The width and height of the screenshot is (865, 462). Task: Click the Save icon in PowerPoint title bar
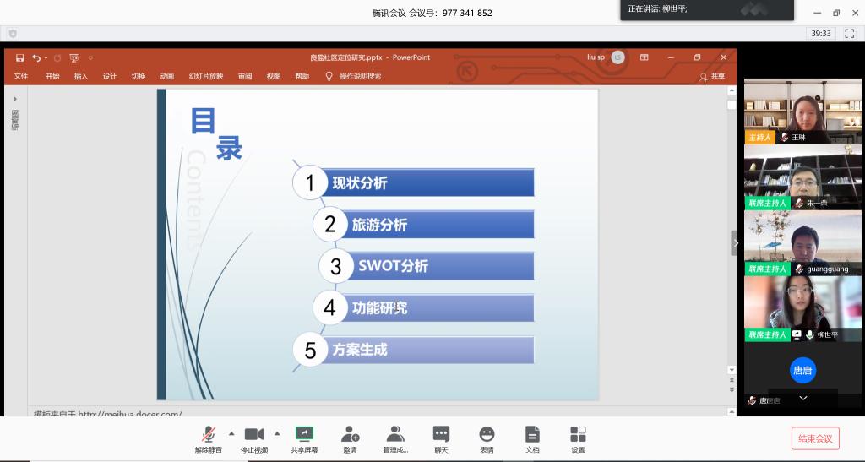19,57
